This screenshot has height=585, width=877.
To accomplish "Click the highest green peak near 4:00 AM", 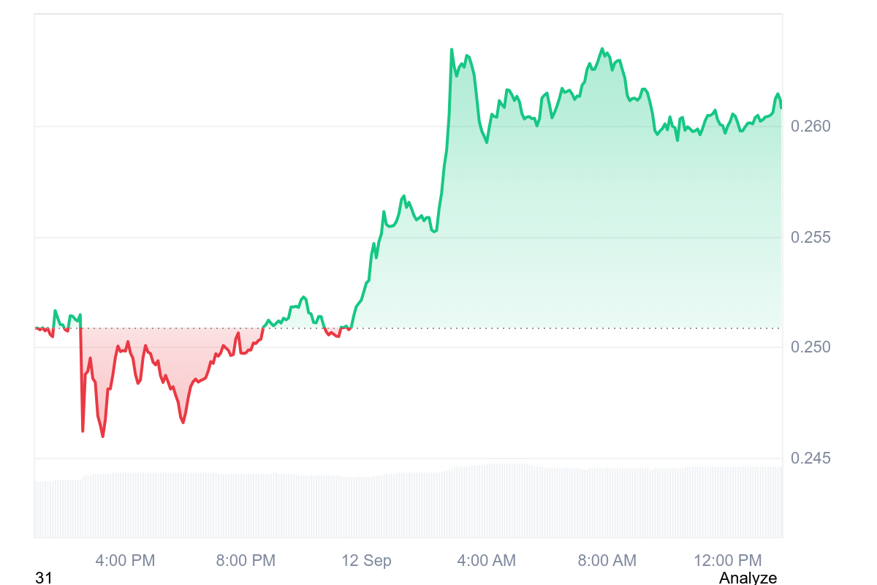I will point(452,50).
